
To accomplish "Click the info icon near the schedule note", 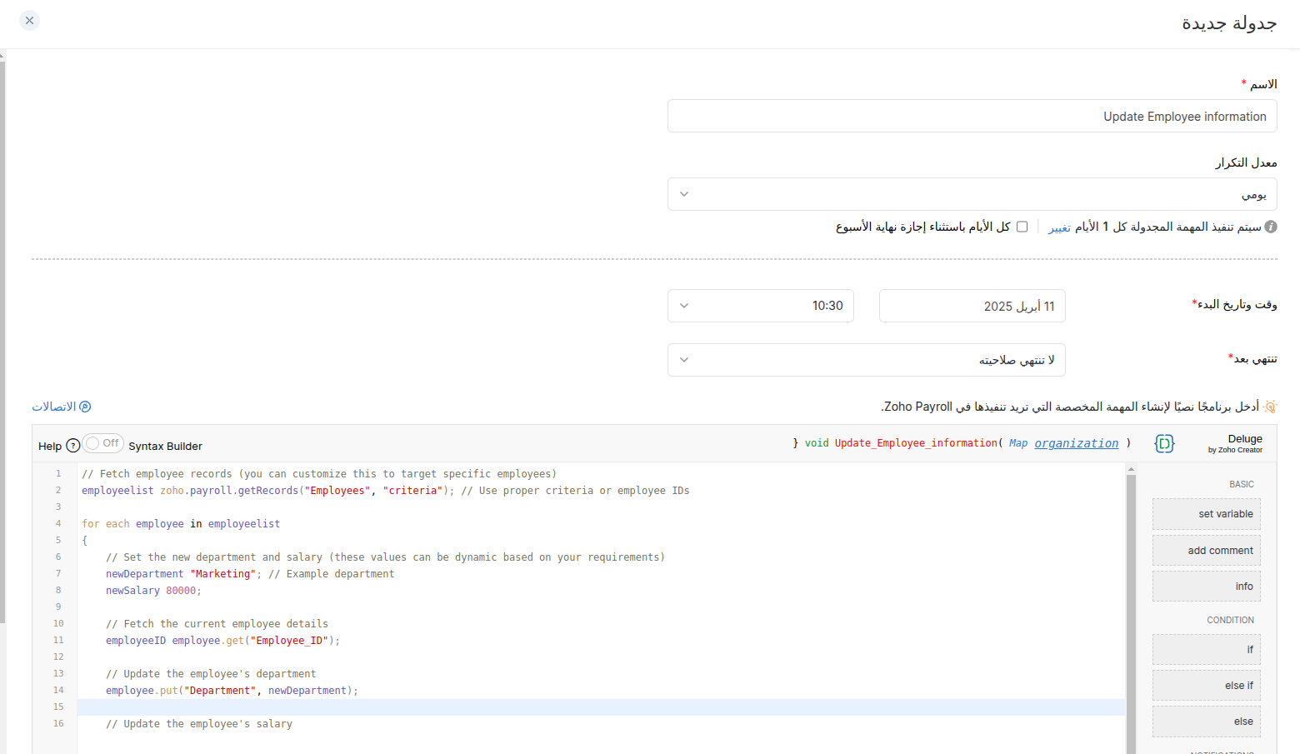I will pyautogui.click(x=1270, y=226).
